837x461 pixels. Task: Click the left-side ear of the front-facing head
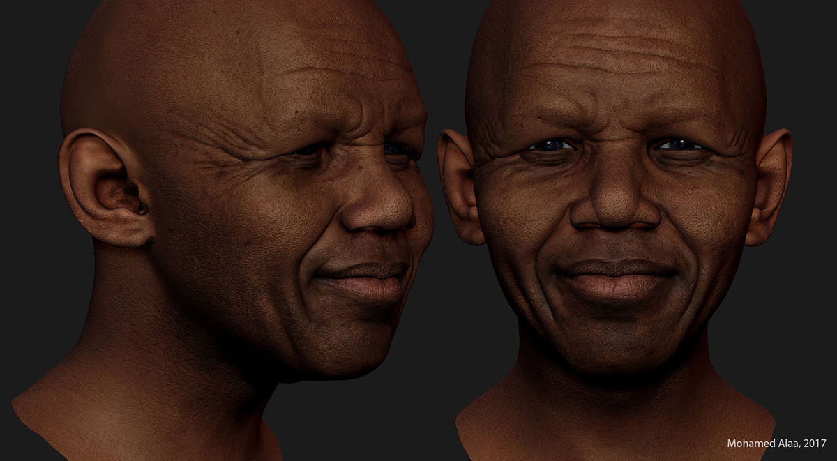tap(460, 186)
